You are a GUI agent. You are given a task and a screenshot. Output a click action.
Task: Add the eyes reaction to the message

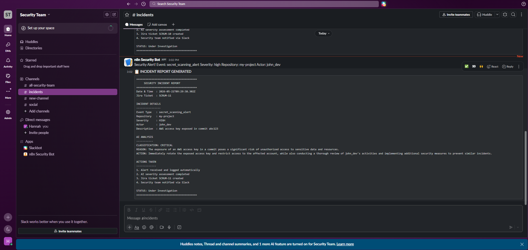474,66
